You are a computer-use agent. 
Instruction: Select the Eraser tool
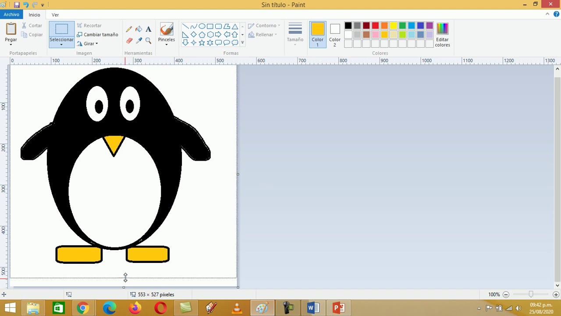point(129,41)
